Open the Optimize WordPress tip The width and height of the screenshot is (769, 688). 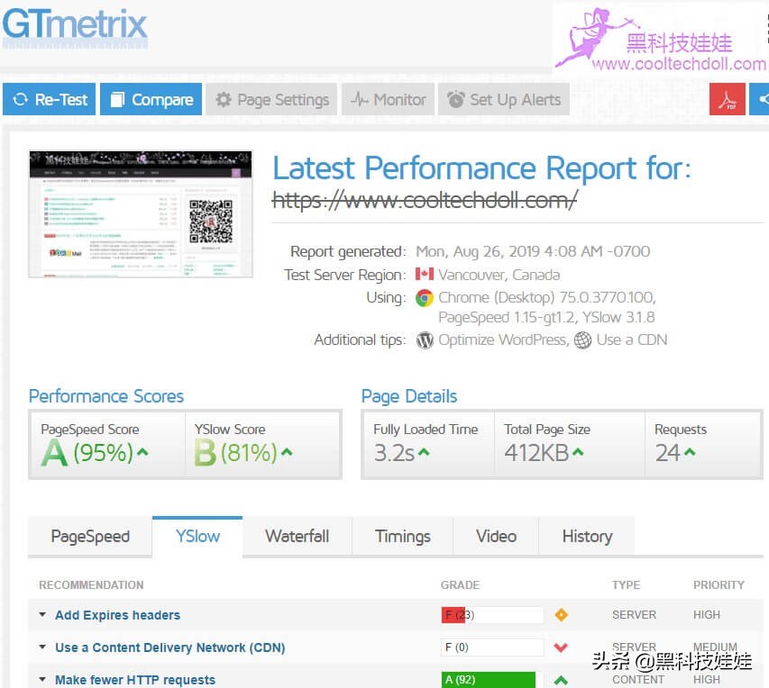coord(503,339)
